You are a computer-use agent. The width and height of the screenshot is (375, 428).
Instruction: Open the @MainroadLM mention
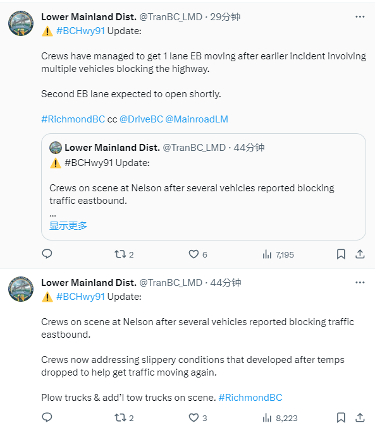197,119
